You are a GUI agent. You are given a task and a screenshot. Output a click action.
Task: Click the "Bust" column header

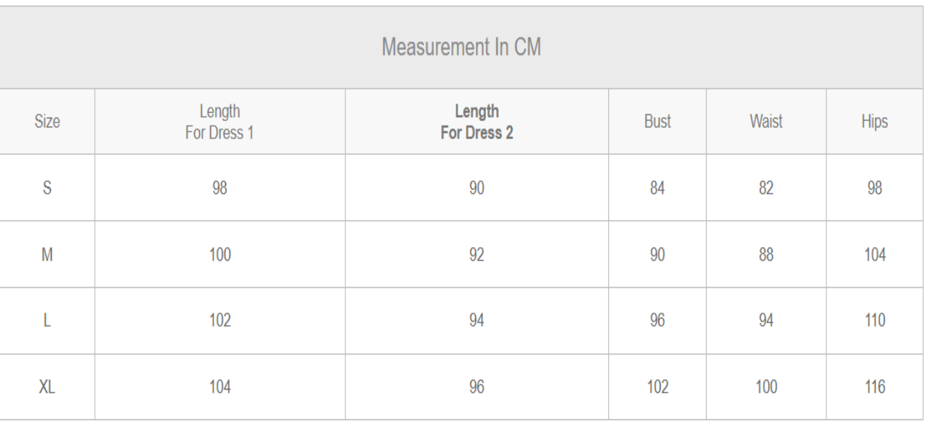(657, 122)
